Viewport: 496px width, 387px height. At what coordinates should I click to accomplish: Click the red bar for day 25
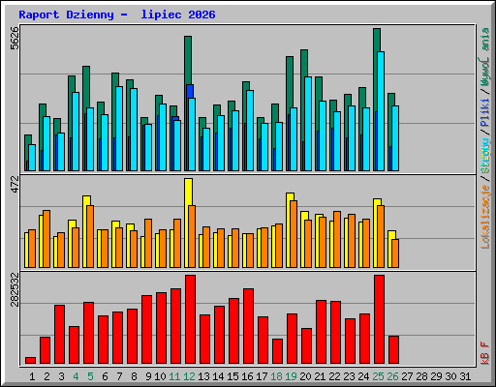click(379, 319)
